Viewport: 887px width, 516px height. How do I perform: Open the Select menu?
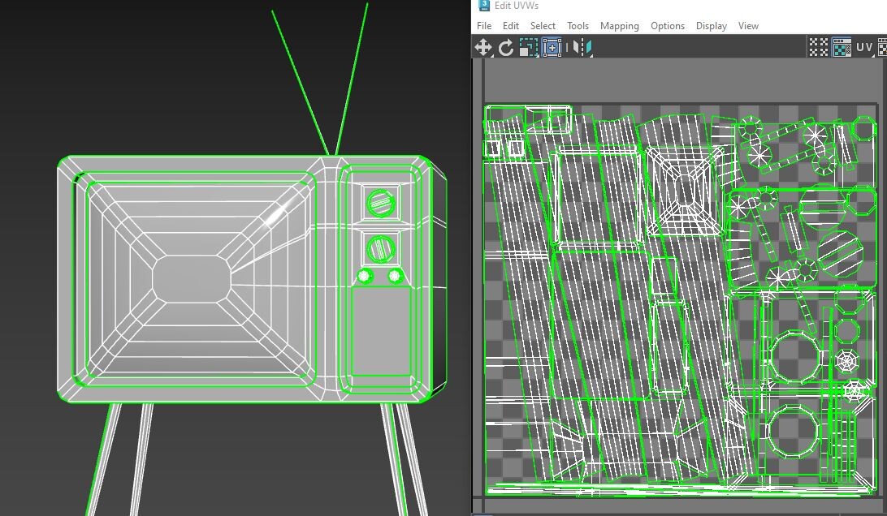[x=543, y=25]
